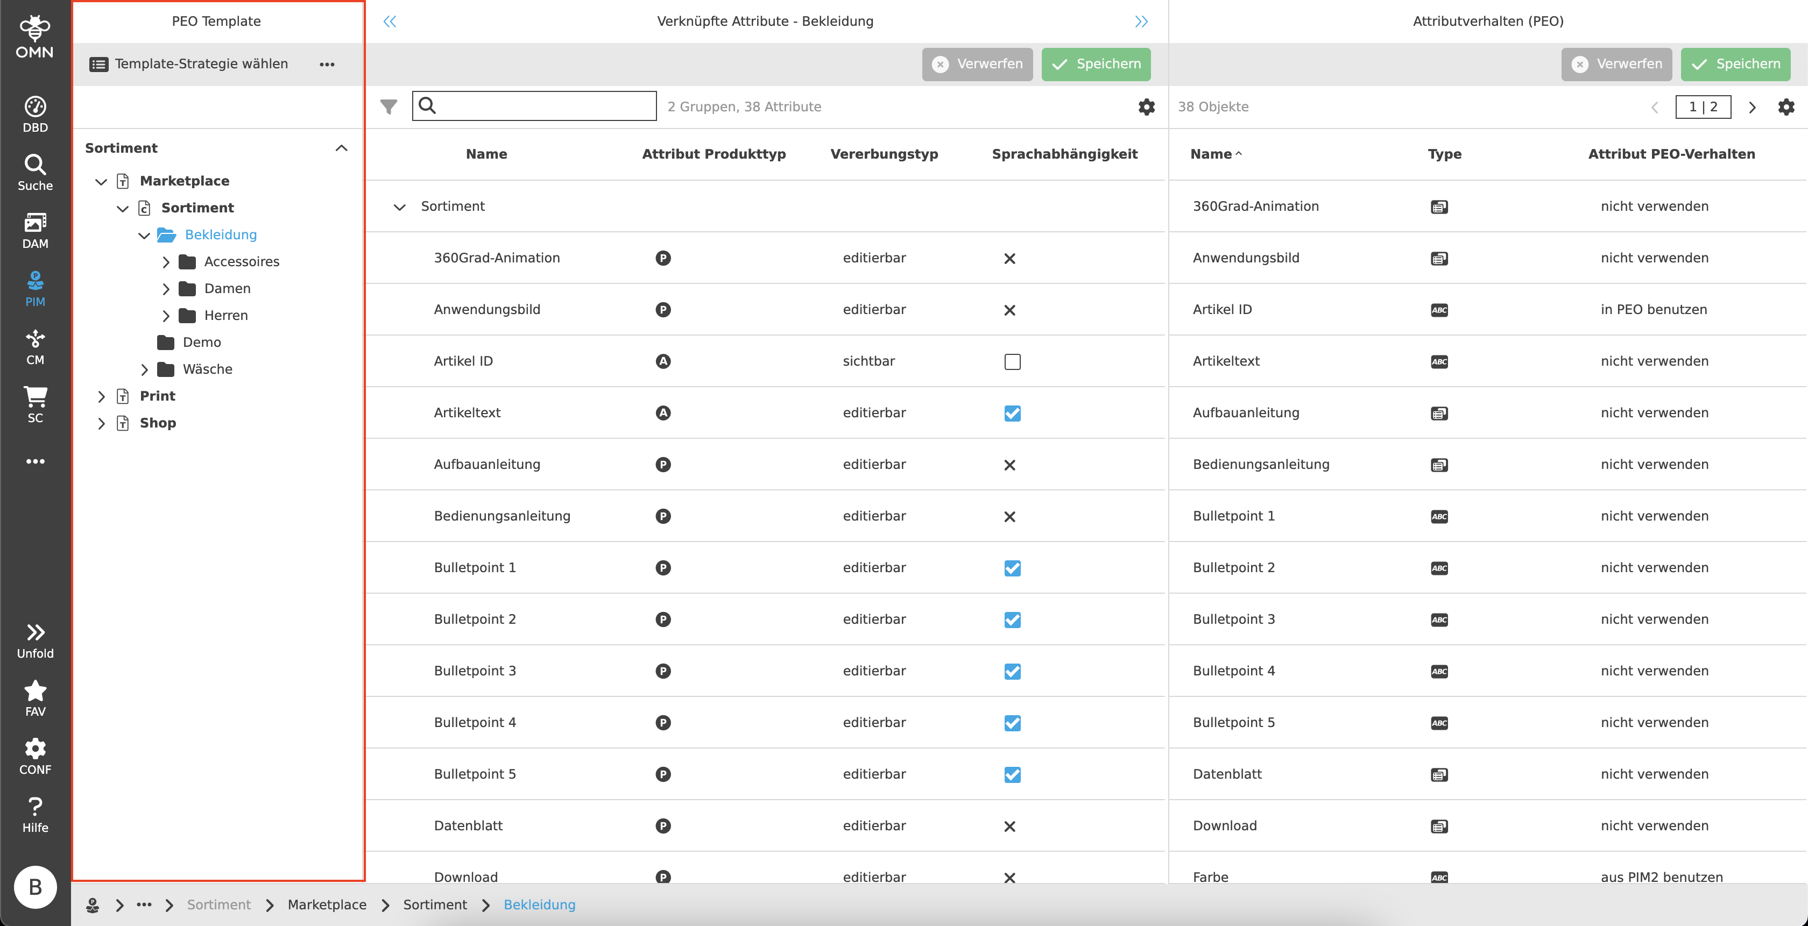Open the DAM module in sidebar
This screenshot has height=926, width=1808.
point(35,230)
